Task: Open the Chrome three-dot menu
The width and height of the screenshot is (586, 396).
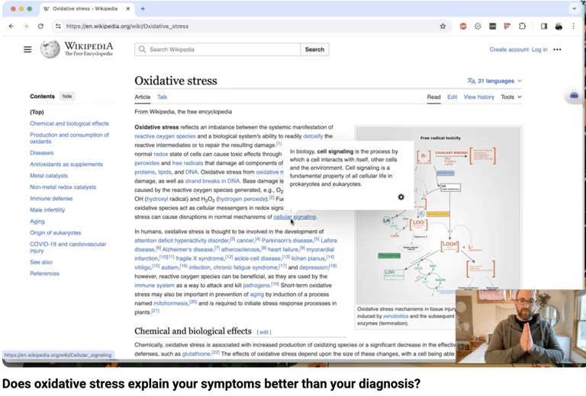Action: point(574,26)
